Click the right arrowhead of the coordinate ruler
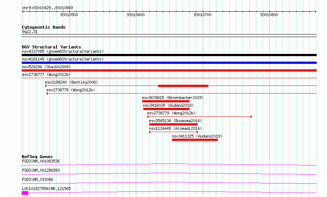This screenshot has width=327, height=197. coord(316,12)
